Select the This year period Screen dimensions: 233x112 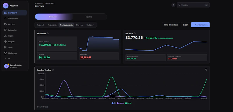80,25
